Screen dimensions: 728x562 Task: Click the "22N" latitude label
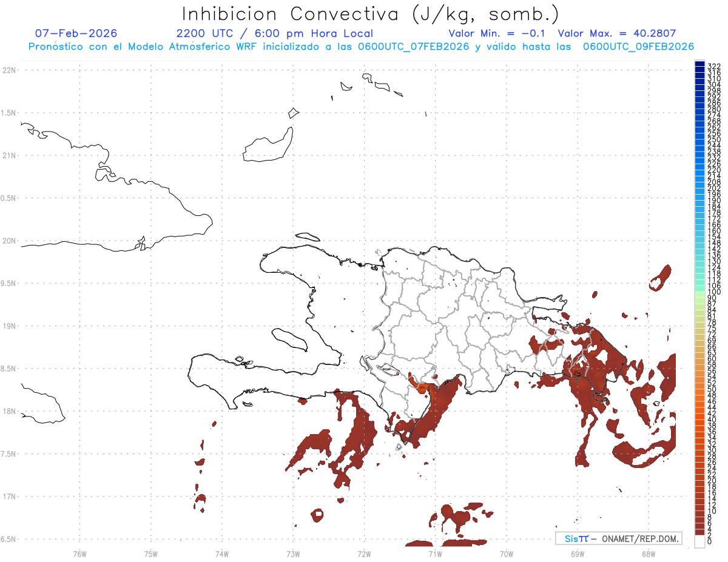point(9,70)
